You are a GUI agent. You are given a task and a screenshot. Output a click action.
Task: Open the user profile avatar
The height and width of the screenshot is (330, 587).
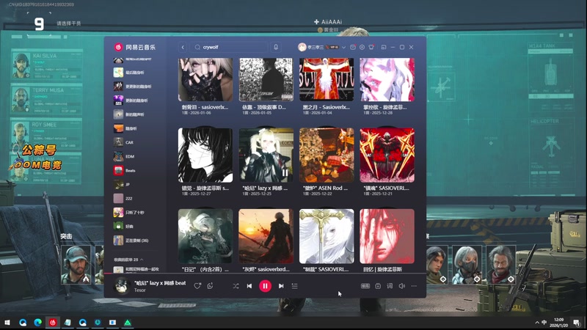pyautogui.click(x=302, y=47)
